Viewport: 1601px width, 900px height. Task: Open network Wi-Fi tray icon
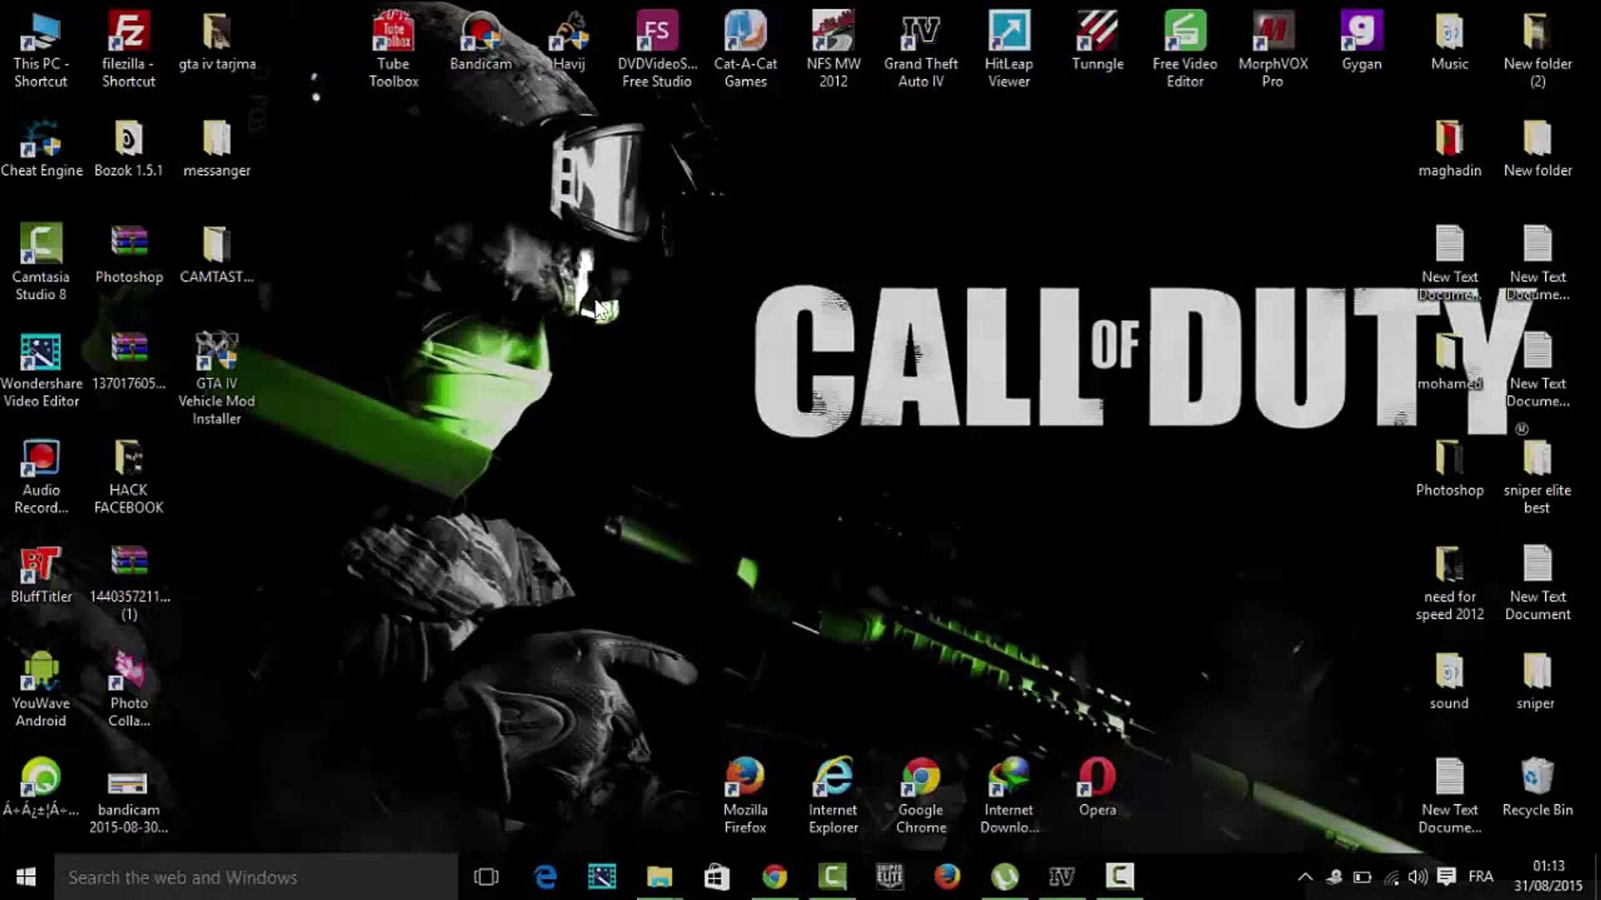[1391, 877]
